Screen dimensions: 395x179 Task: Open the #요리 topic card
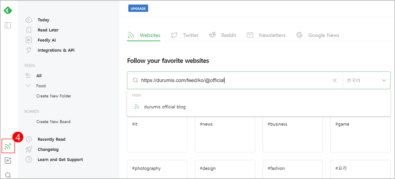[x=360, y=169]
